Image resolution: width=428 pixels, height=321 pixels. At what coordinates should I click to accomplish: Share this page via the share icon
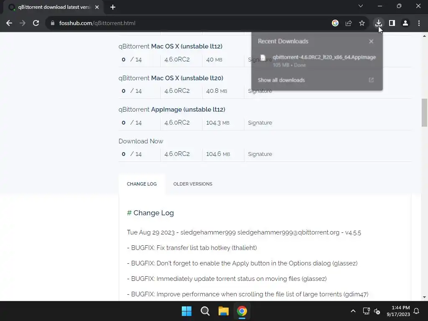[349, 23]
